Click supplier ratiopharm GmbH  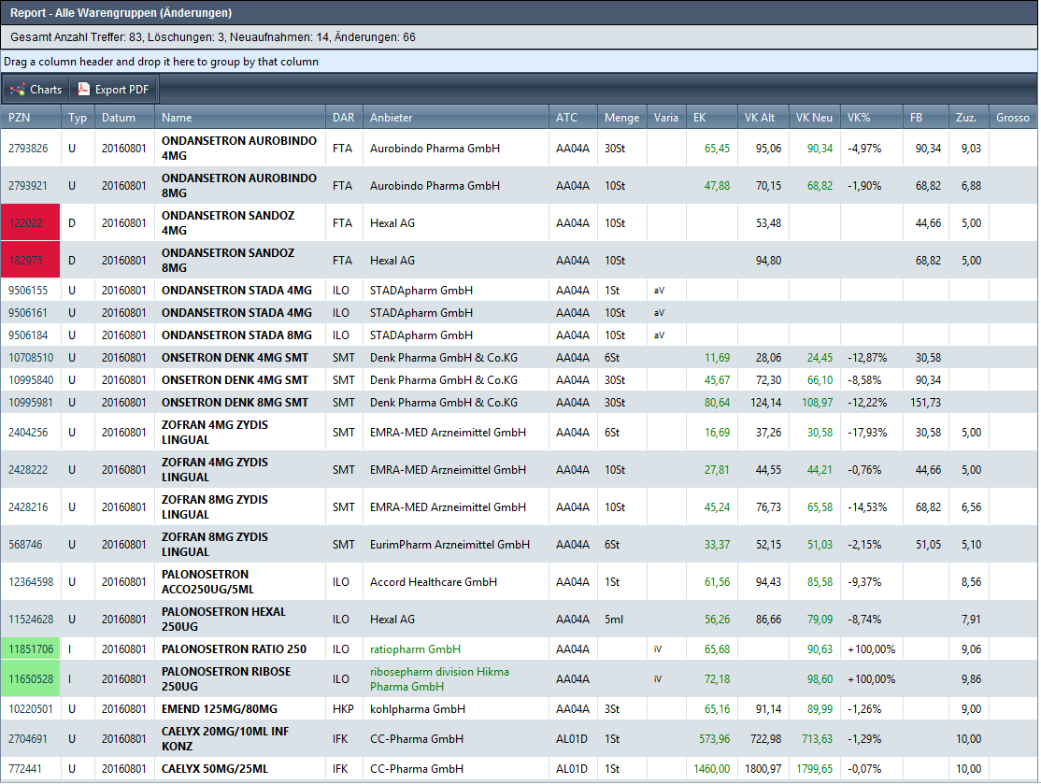(415, 649)
